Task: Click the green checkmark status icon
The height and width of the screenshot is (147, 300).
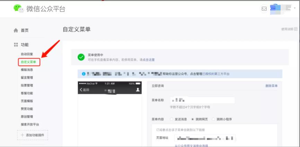Action: 81,57
